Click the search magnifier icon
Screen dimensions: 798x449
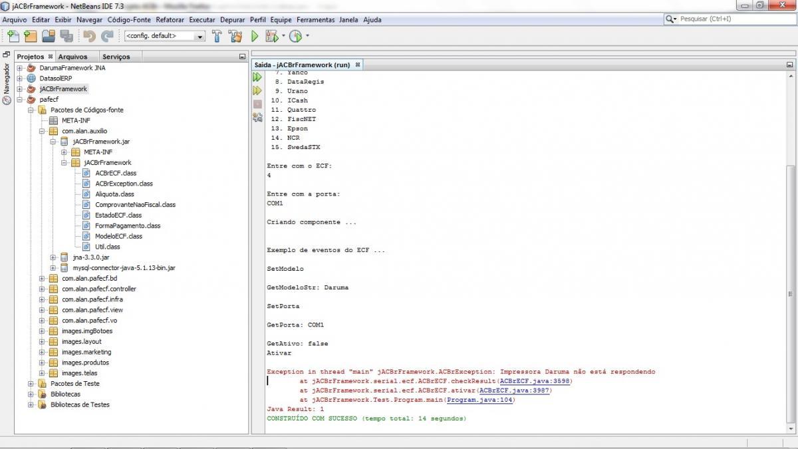[x=670, y=19]
